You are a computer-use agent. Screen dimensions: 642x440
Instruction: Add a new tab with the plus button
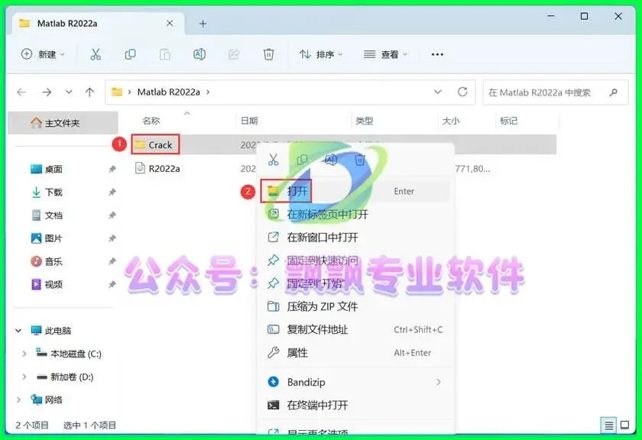click(x=203, y=24)
